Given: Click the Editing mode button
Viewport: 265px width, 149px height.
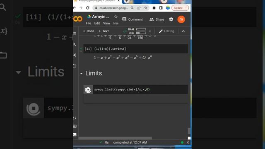Looking at the screenshot, I should click(x=166, y=31).
